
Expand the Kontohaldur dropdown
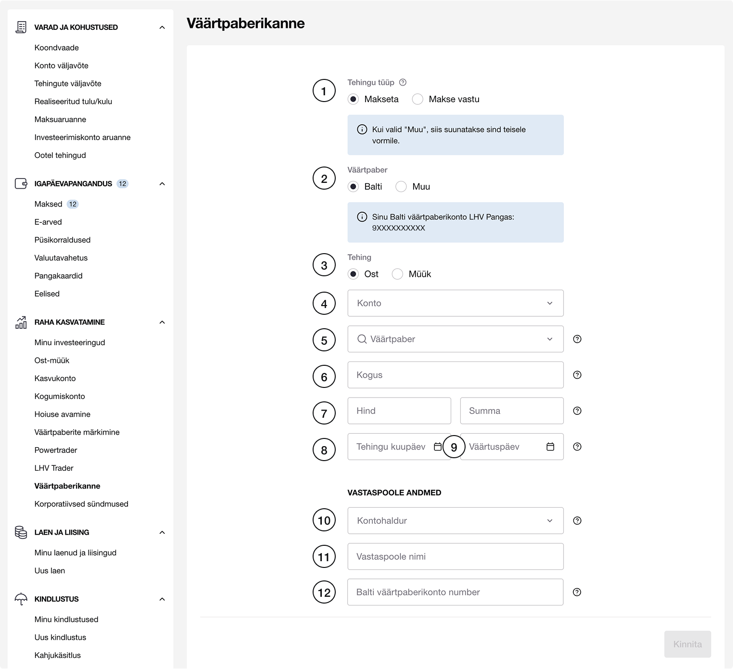[x=455, y=520]
